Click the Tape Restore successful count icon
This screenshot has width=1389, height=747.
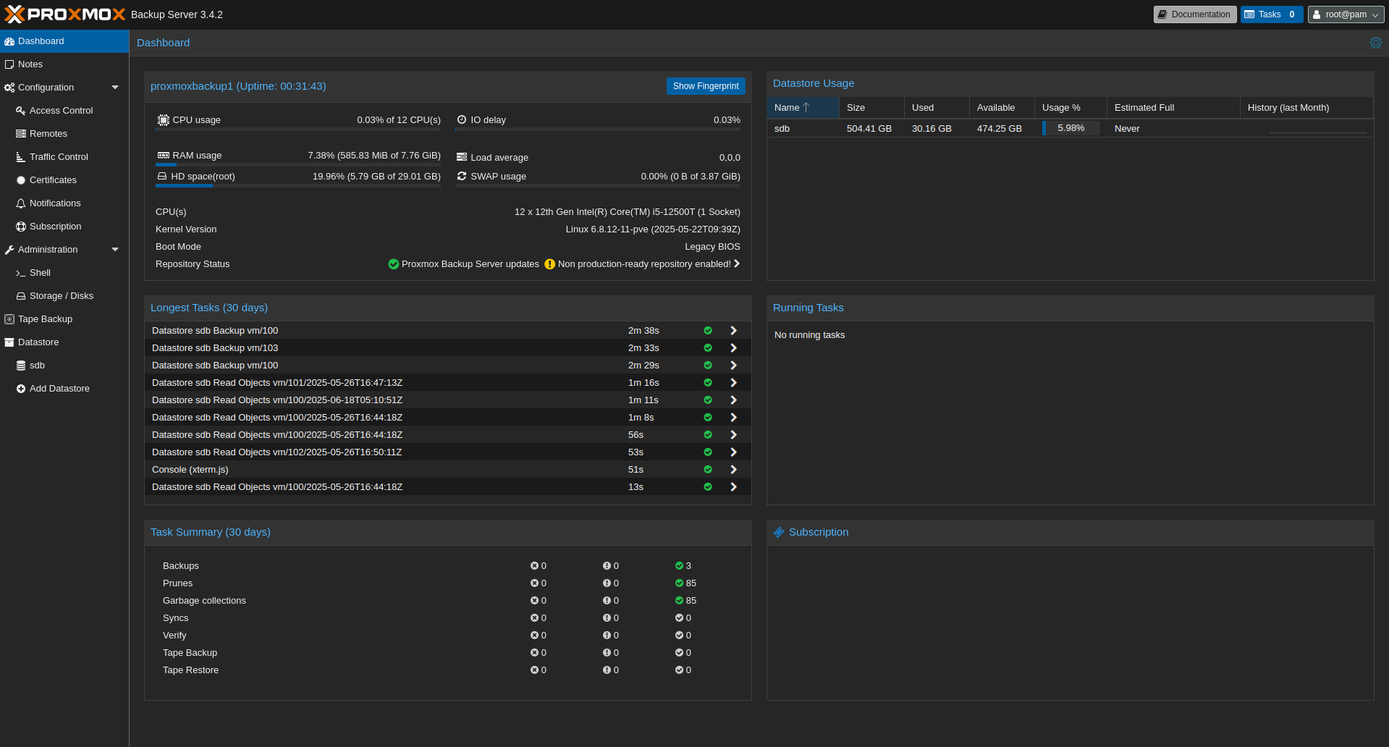tap(679, 670)
